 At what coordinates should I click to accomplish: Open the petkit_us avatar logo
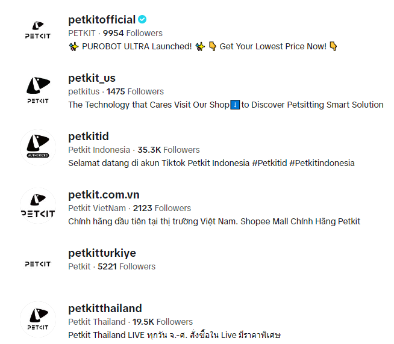[38, 88]
